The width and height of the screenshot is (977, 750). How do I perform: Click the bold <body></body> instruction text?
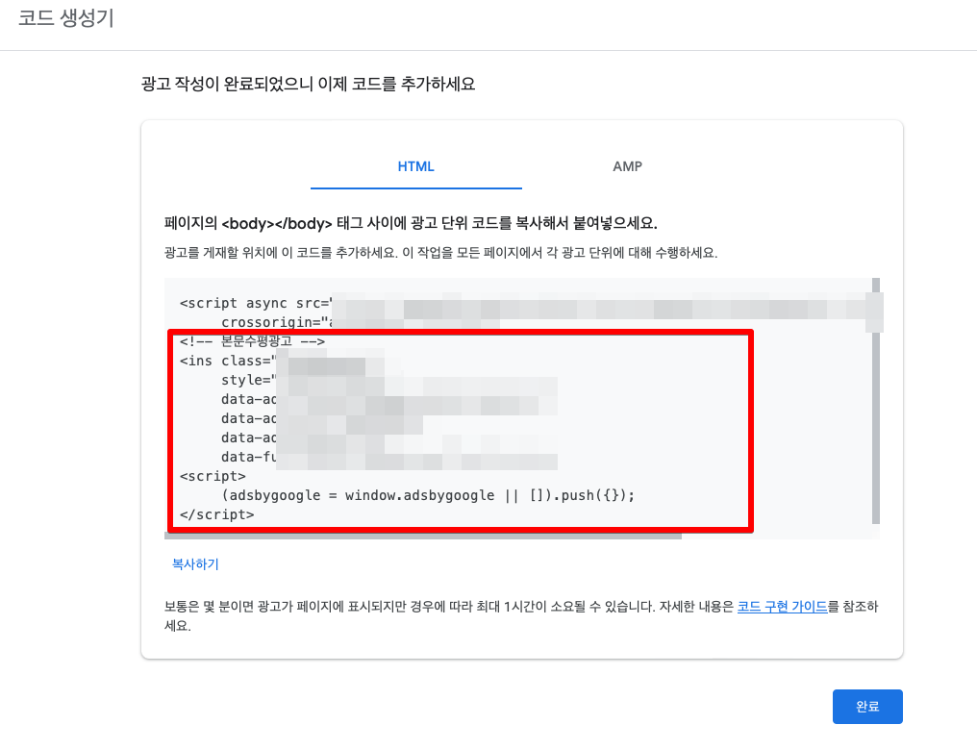coord(411,223)
